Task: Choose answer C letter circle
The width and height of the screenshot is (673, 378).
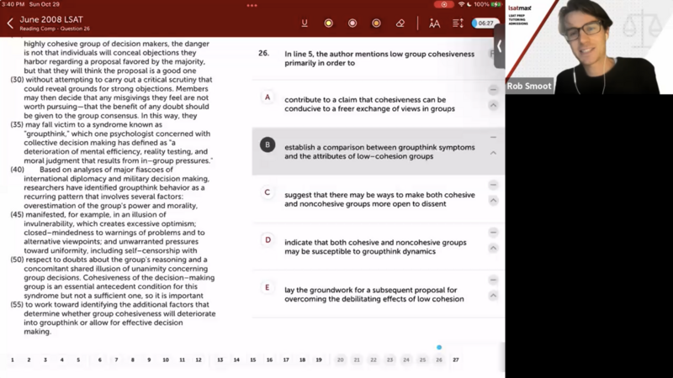Action: [268, 192]
